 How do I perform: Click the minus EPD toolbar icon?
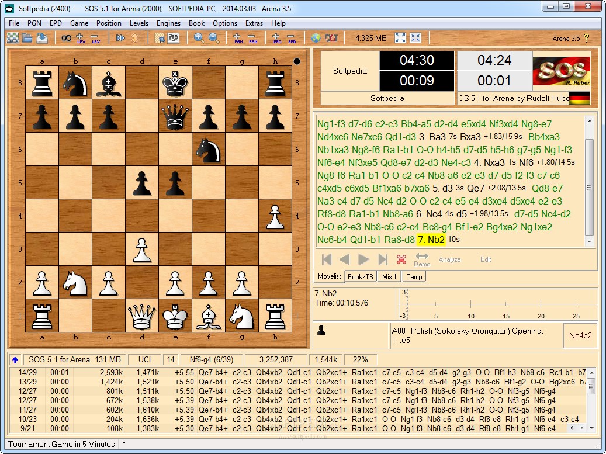click(292, 38)
